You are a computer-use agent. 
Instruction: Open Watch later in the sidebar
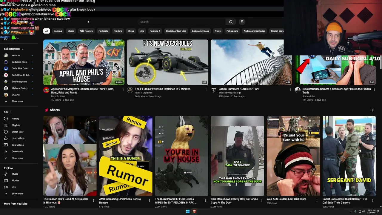17,132
